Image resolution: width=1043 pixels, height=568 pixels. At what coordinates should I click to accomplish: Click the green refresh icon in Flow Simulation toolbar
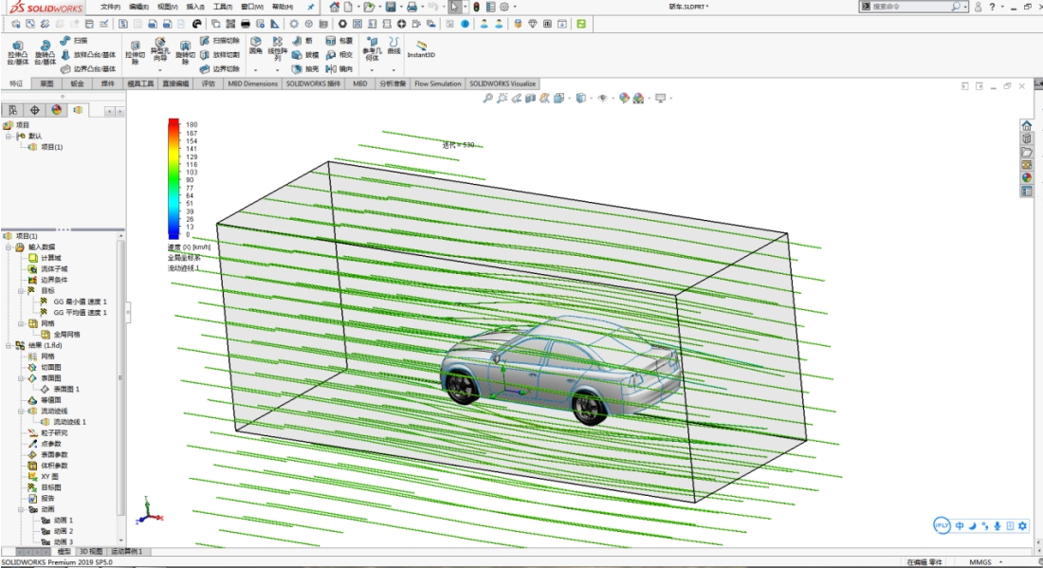coord(581,24)
